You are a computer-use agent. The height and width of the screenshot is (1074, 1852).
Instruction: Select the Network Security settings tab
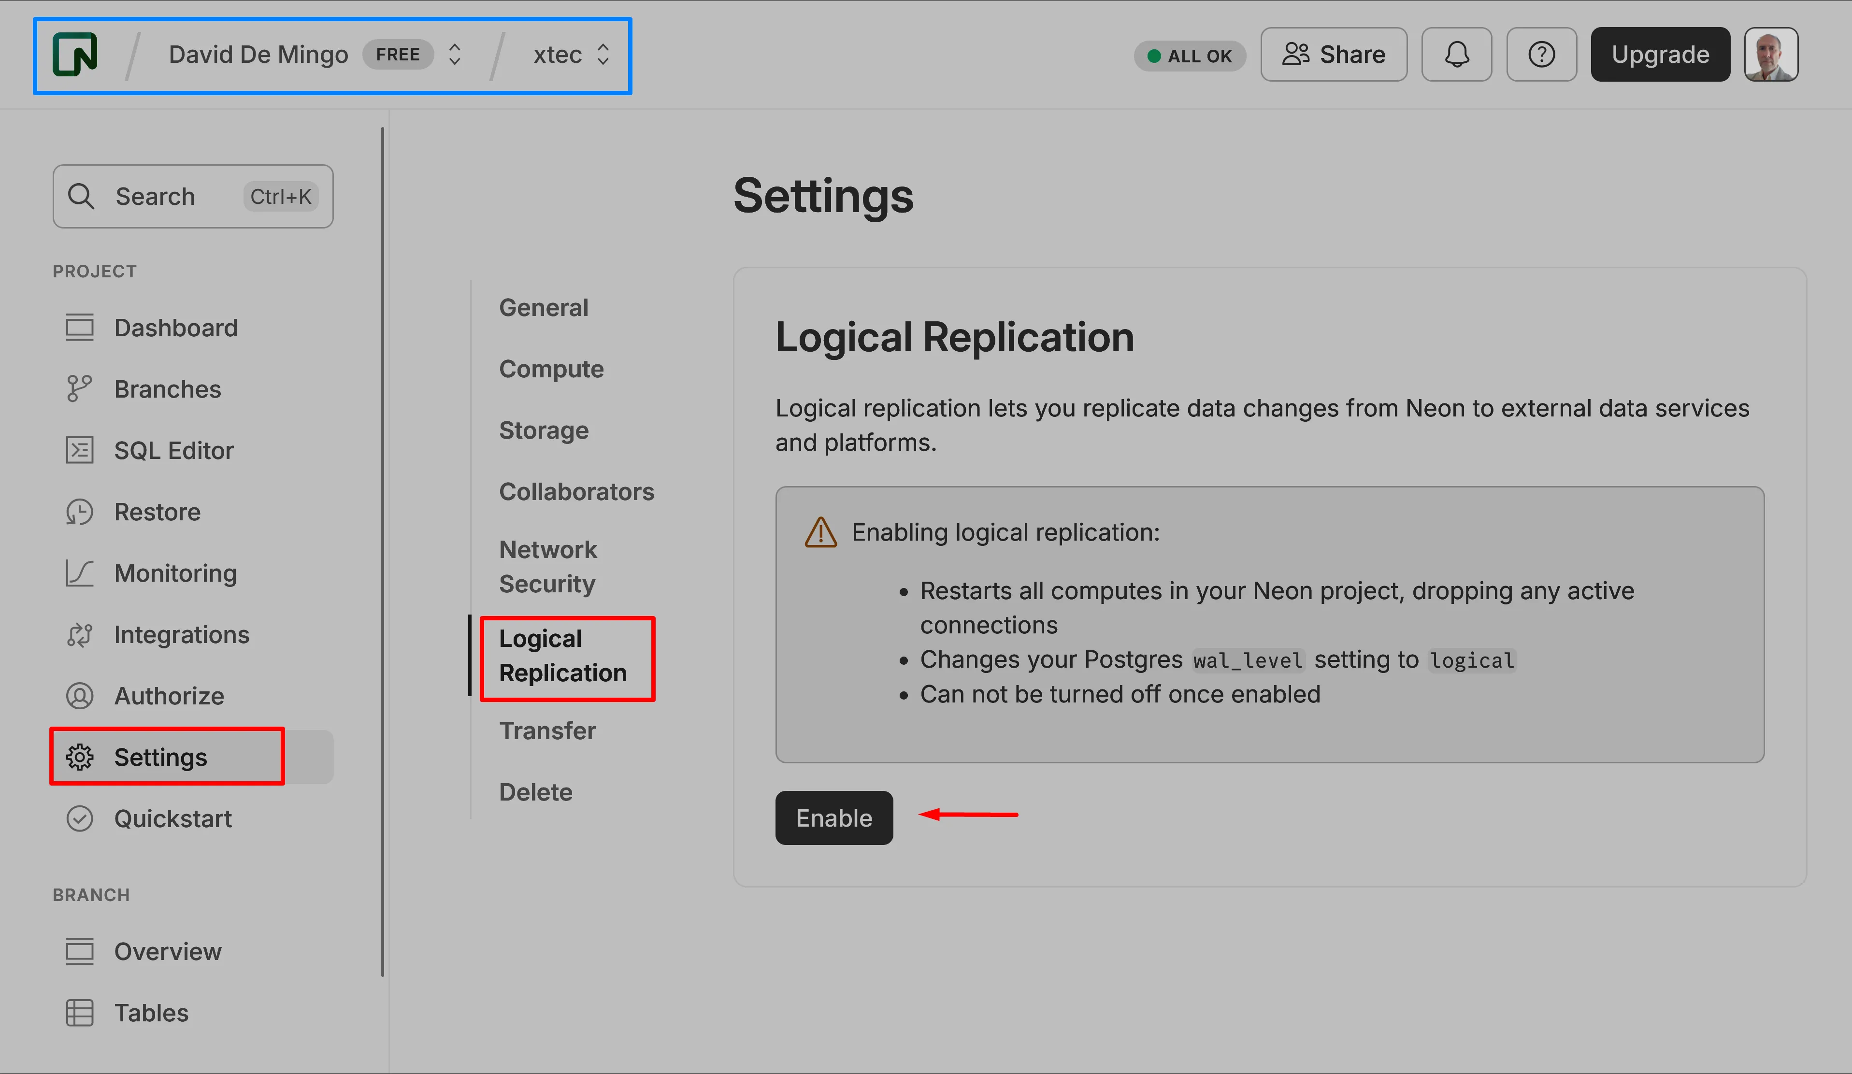tap(548, 566)
